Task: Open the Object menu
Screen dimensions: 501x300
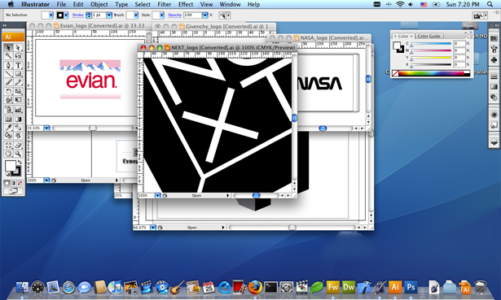Action: point(99,4)
